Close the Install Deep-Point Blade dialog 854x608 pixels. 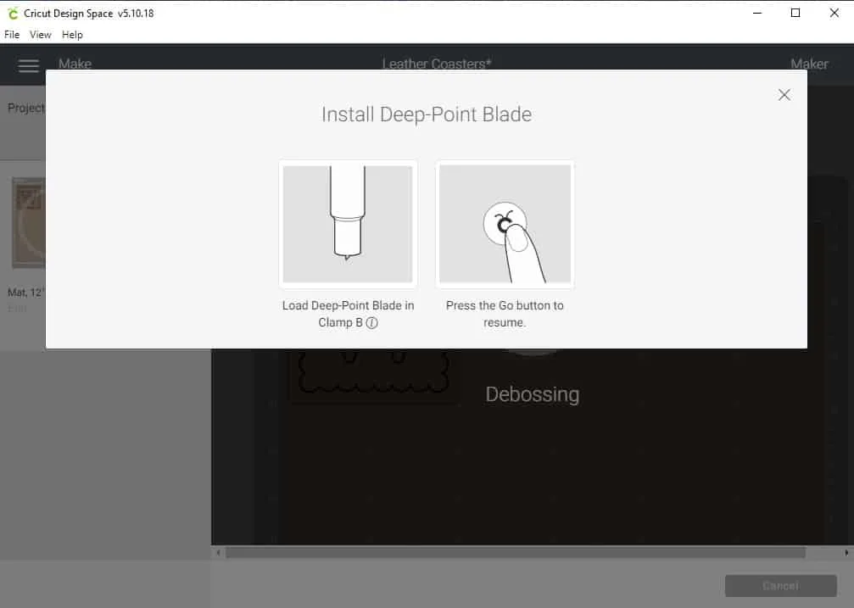[784, 95]
